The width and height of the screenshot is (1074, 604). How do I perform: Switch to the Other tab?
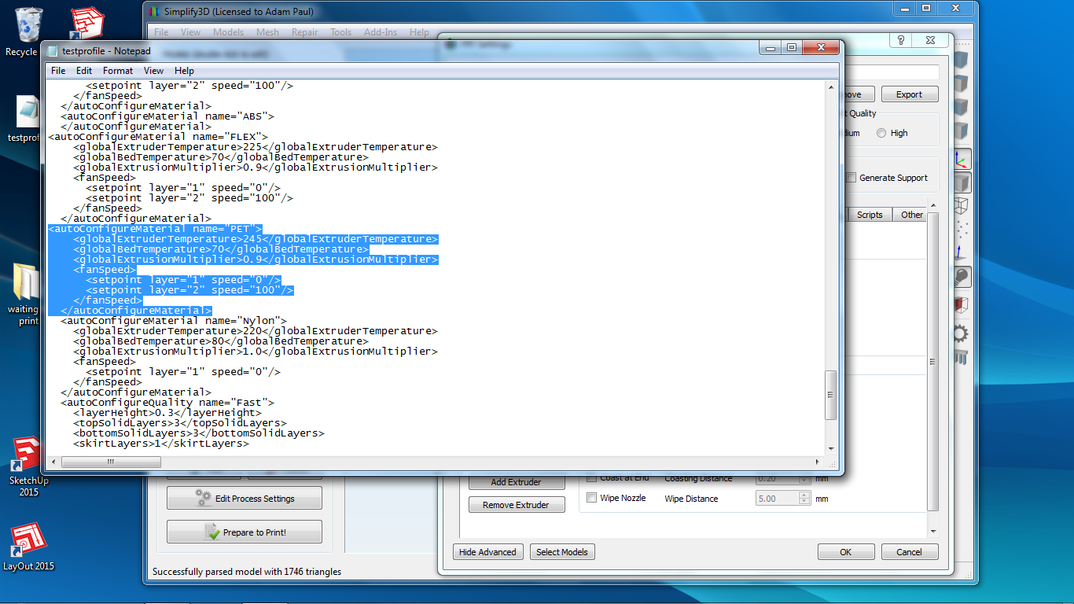click(x=912, y=215)
